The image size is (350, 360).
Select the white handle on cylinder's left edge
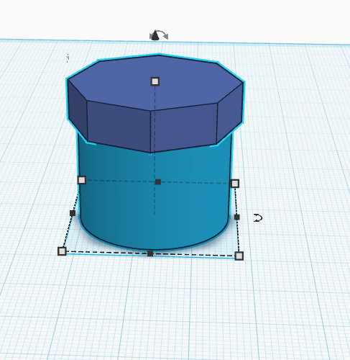[x=82, y=180]
